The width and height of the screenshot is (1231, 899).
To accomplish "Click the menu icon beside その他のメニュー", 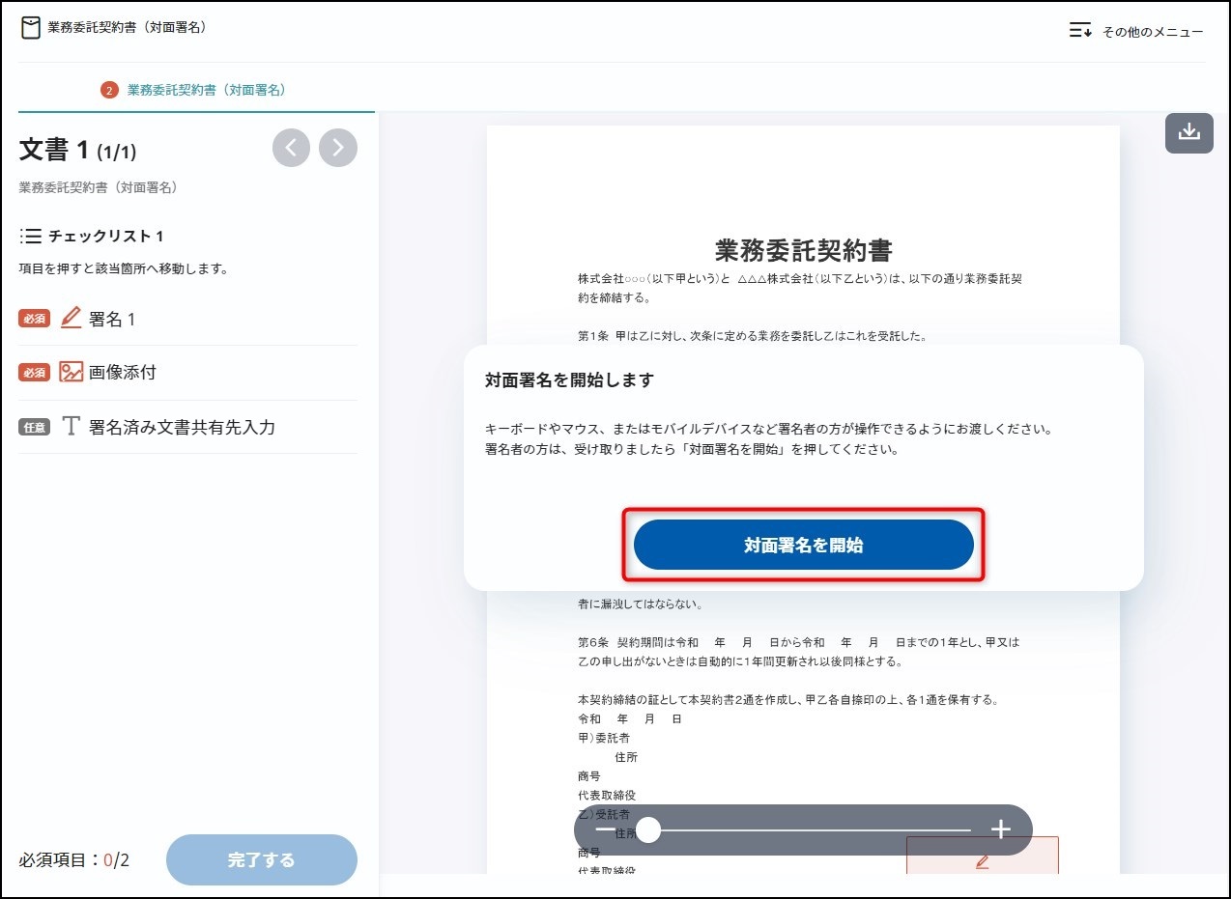I will pyautogui.click(x=1080, y=31).
